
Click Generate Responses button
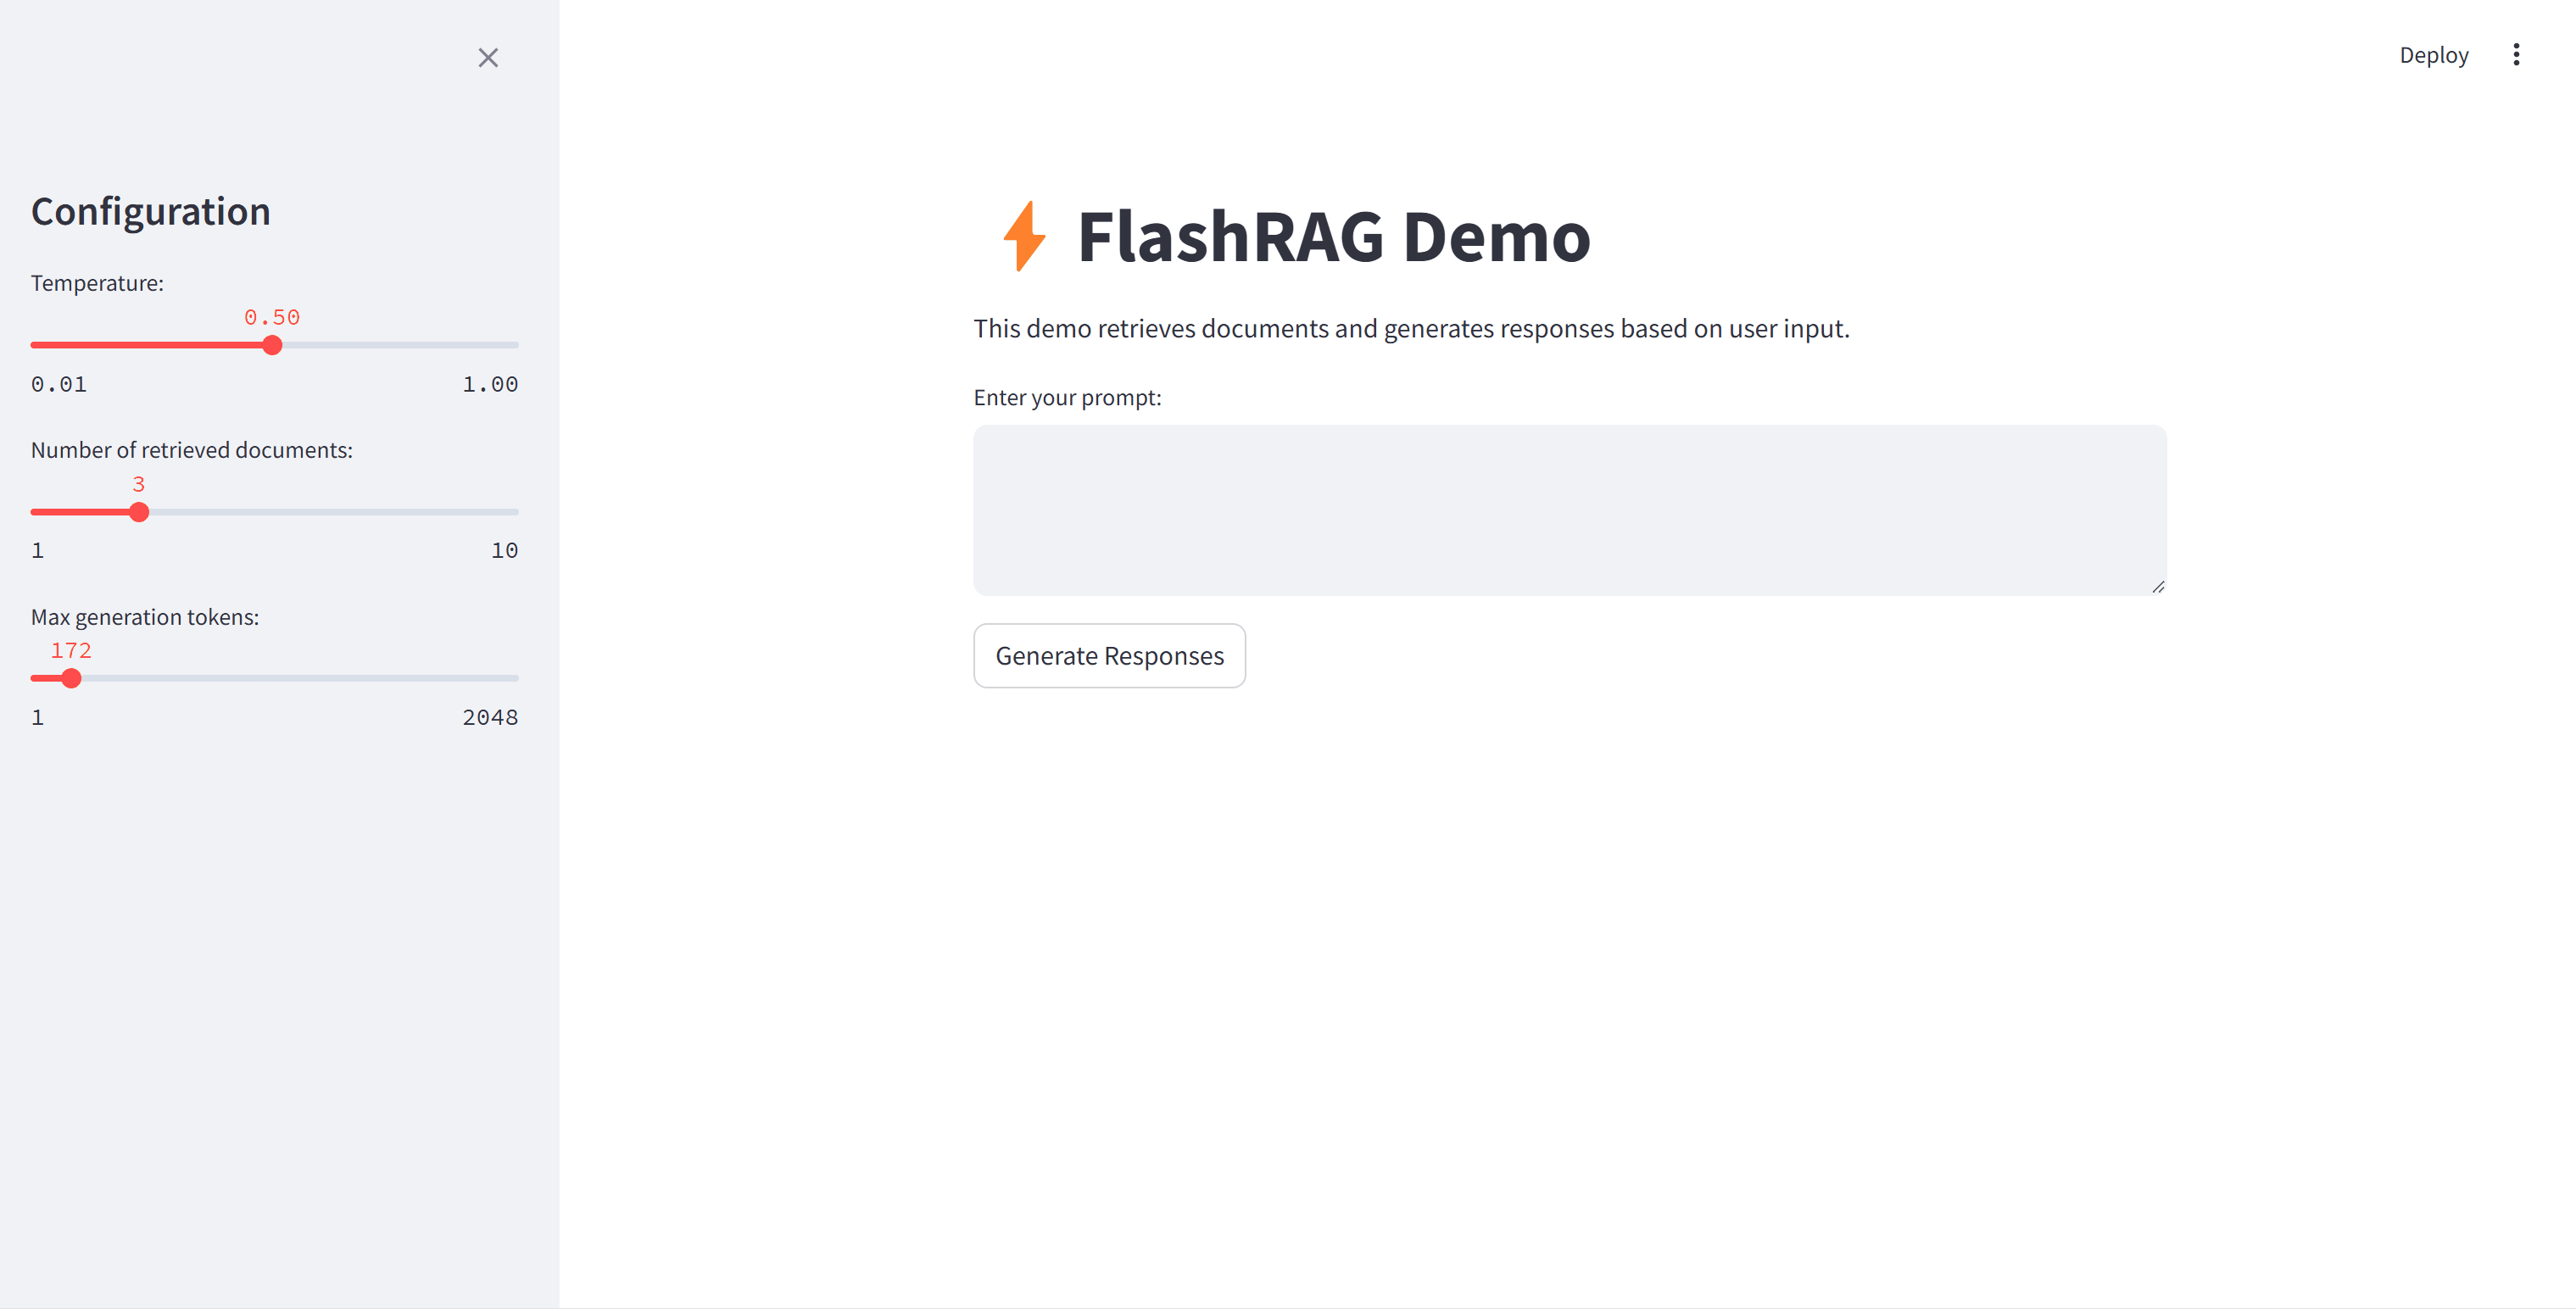1109,656
